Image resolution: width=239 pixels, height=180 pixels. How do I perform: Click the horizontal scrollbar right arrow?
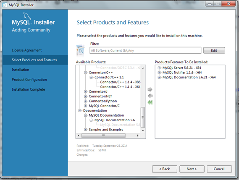point(138,136)
